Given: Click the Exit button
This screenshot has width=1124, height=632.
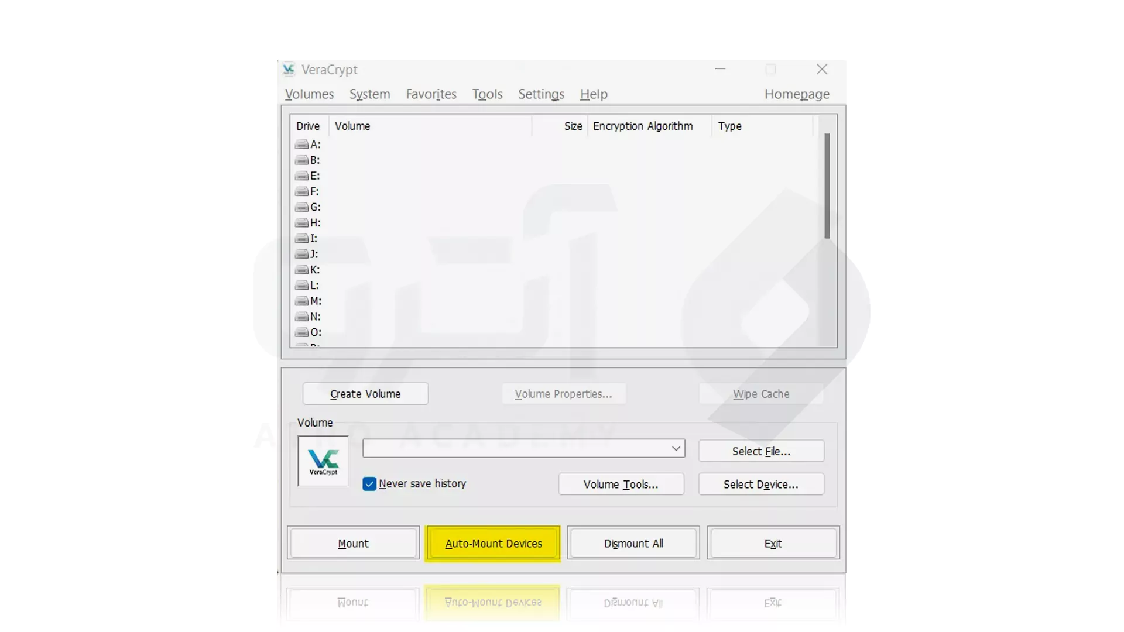Looking at the screenshot, I should (x=773, y=544).
